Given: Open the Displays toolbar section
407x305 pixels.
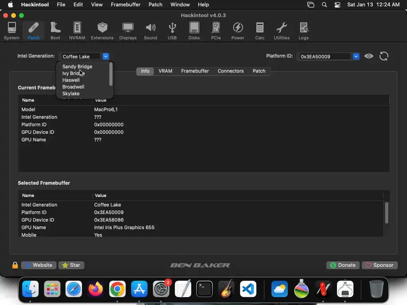Looking at the screenshot, I should (x=128, y=31).
